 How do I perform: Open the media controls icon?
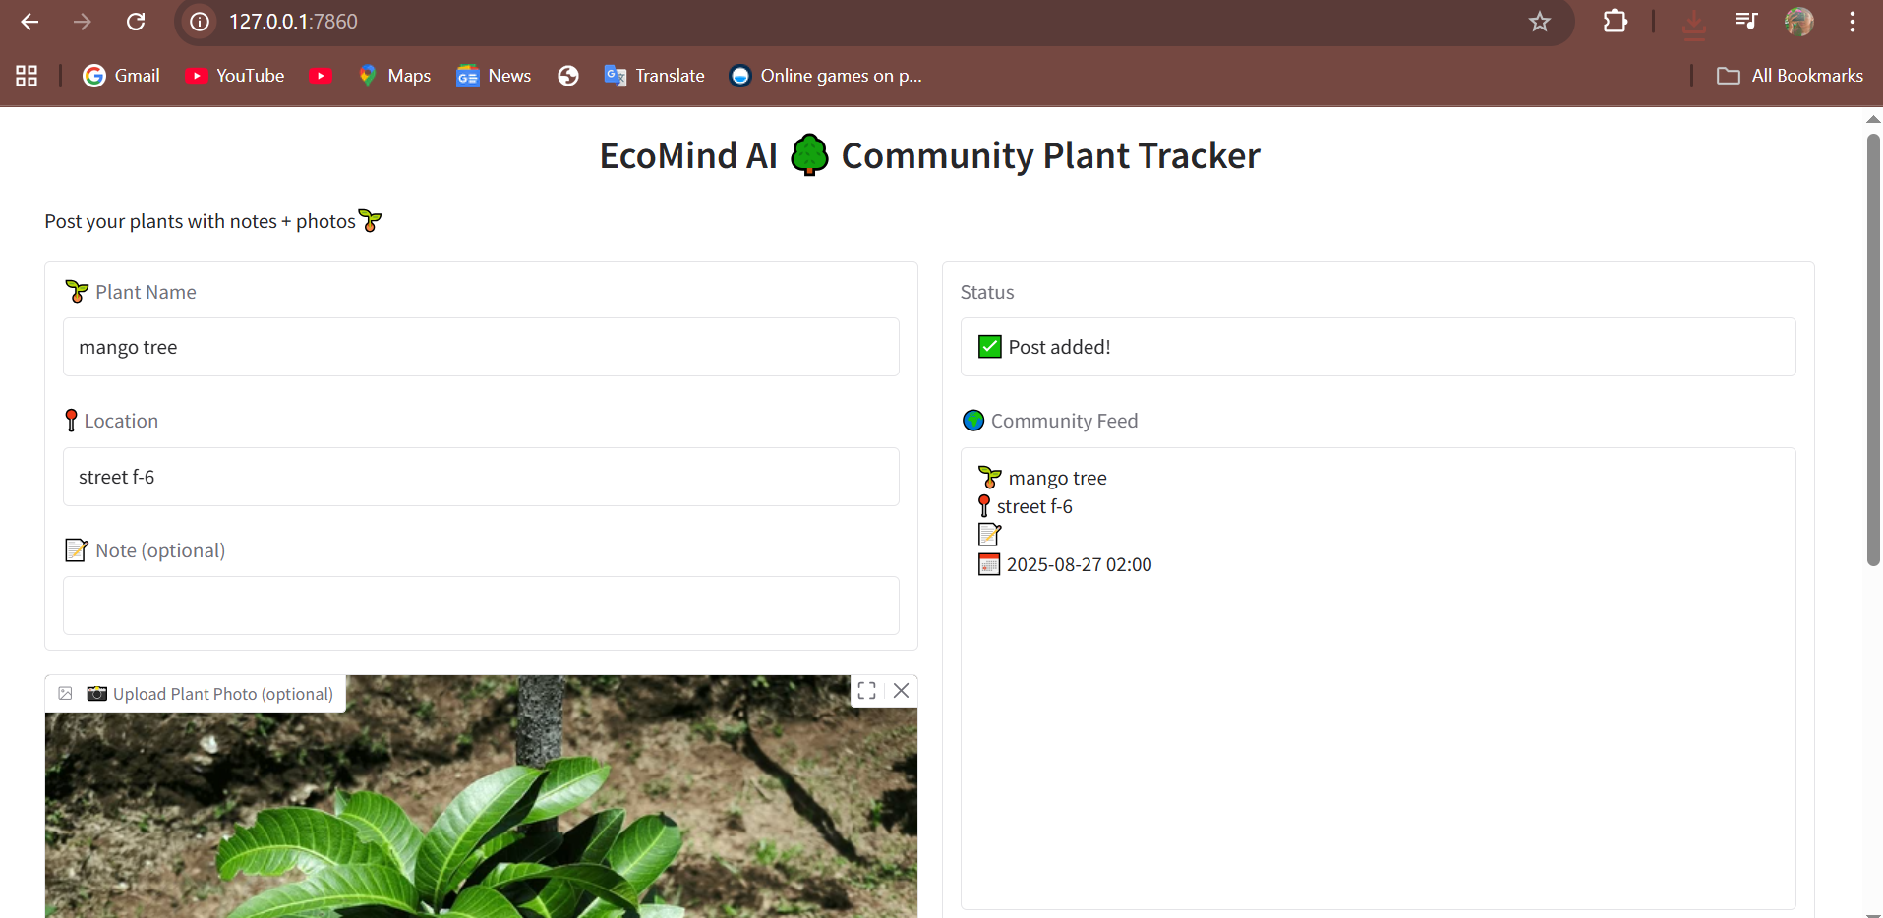(x=1746, y=21)
